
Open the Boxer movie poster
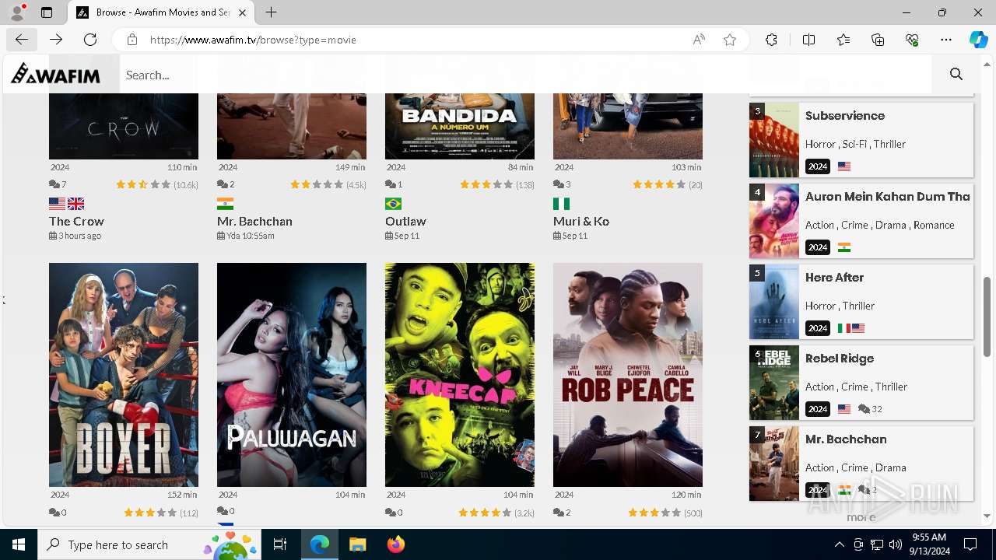click(124, 375)
